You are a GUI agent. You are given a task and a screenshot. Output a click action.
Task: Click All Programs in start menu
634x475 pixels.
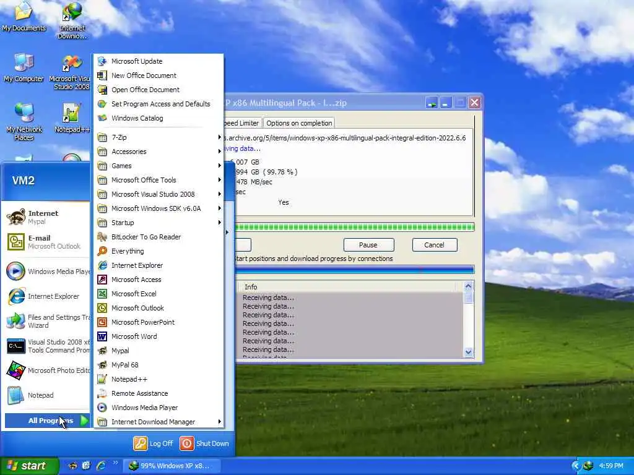[47, 421]
